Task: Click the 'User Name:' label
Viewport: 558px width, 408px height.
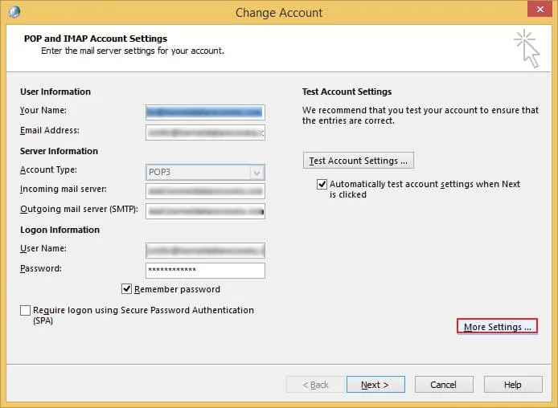Action: tap(43, 248)
